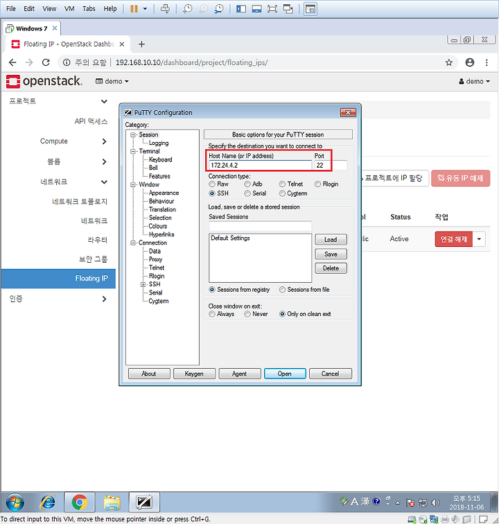Open a new Chrome tab
The height and width of the screenshot is (524, 499).
[x=141, y=44]
